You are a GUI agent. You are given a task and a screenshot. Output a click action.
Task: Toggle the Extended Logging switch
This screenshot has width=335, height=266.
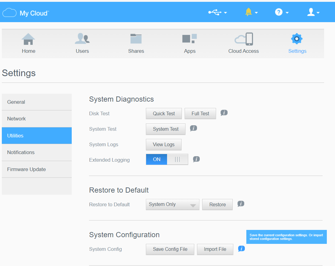tap(167, 159)
